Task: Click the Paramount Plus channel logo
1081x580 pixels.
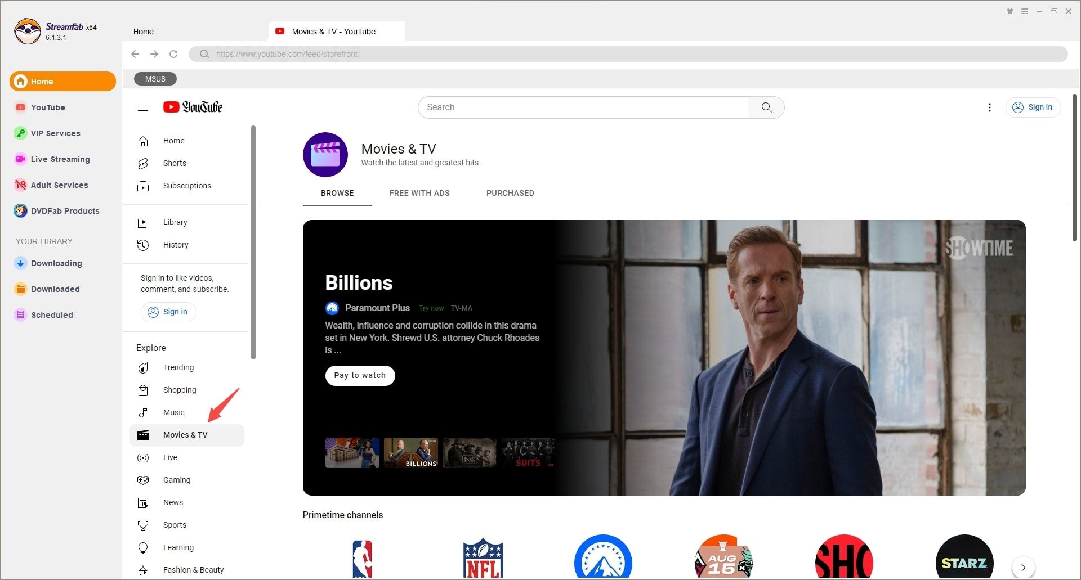Action: tap(603, 558)
